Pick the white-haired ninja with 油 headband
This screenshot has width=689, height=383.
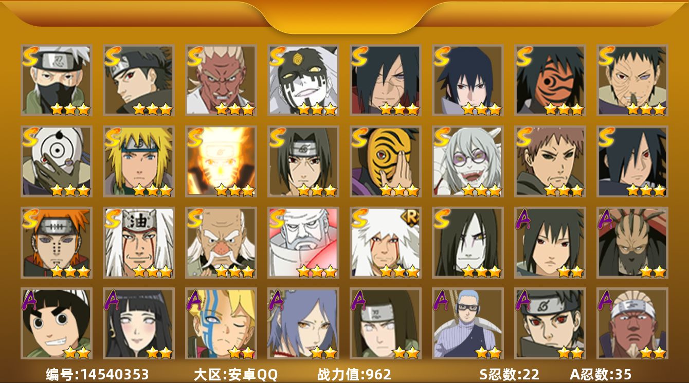139,243
